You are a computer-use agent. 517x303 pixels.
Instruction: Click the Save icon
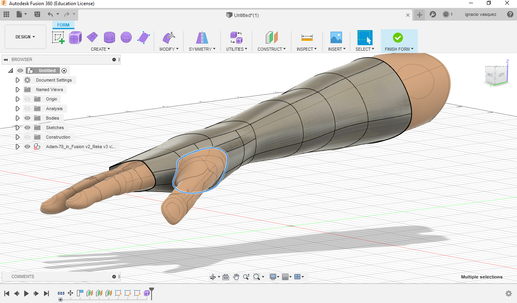pos(37,14)
